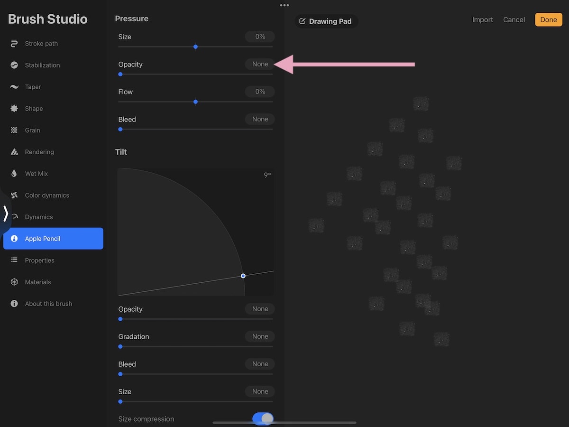Open the side slide-over chevron handle
Screen dimensions: 569x427
5,213
